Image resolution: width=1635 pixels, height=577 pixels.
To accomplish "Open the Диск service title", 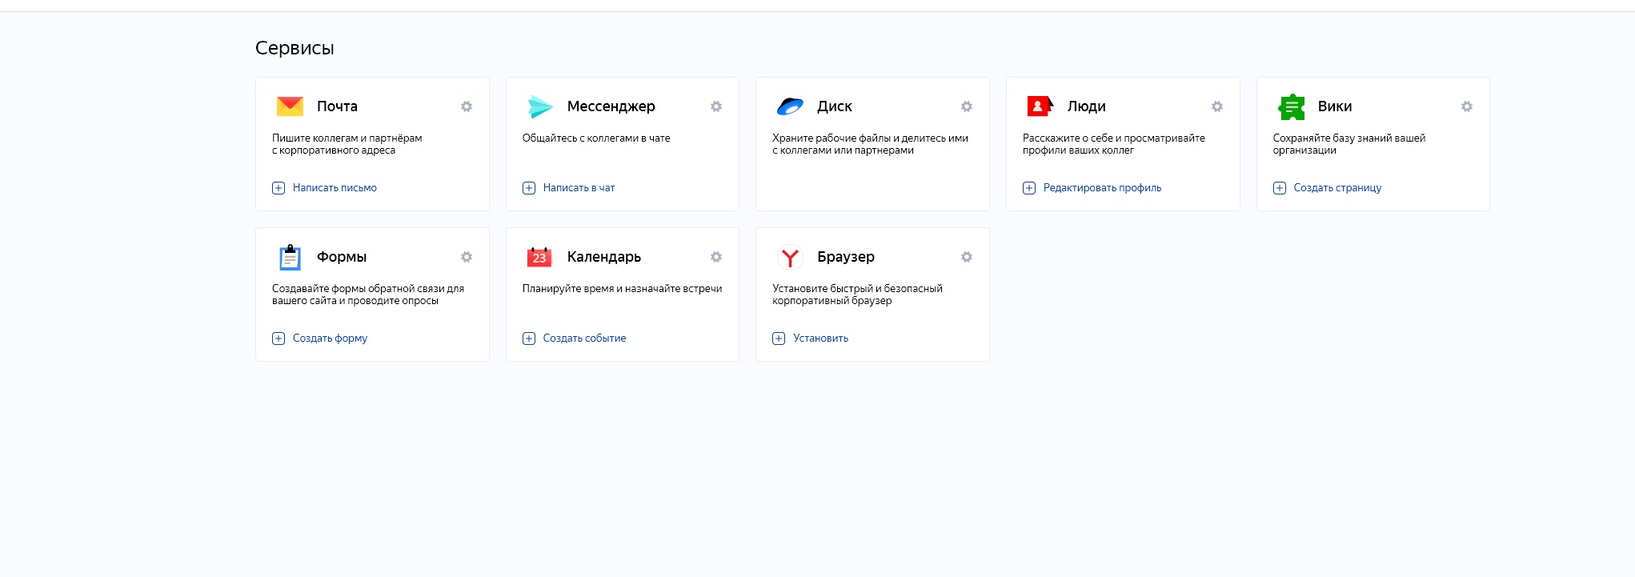I will [834, 106].
